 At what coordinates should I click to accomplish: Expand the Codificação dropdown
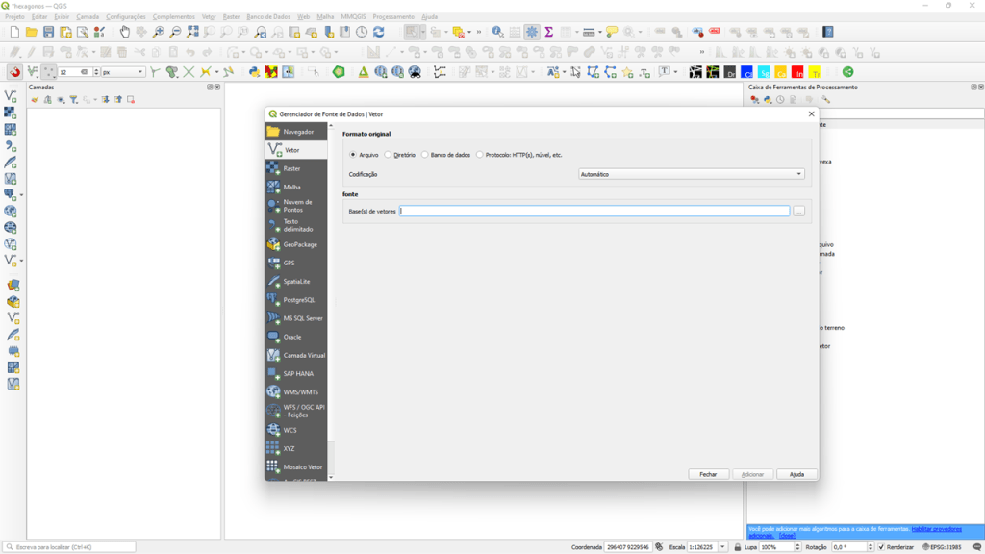tap(692, 174)
